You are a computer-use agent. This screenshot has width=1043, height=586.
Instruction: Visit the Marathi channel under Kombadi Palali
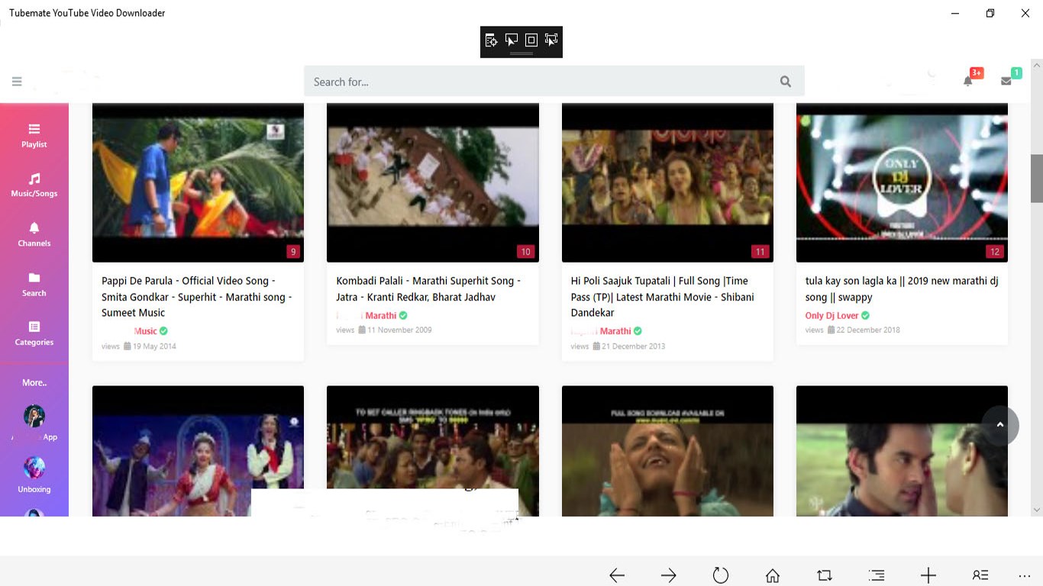(381, 315)
